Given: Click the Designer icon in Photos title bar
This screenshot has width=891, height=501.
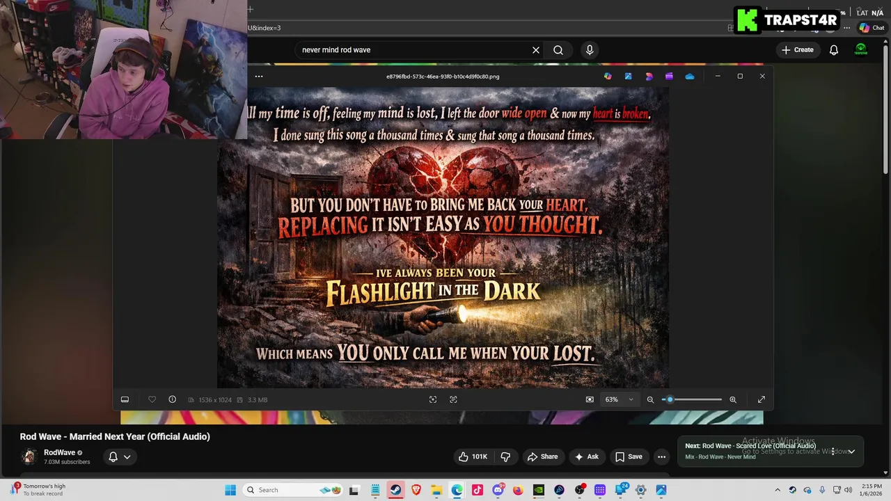Looking at the screenshot, I should point(649,77).
